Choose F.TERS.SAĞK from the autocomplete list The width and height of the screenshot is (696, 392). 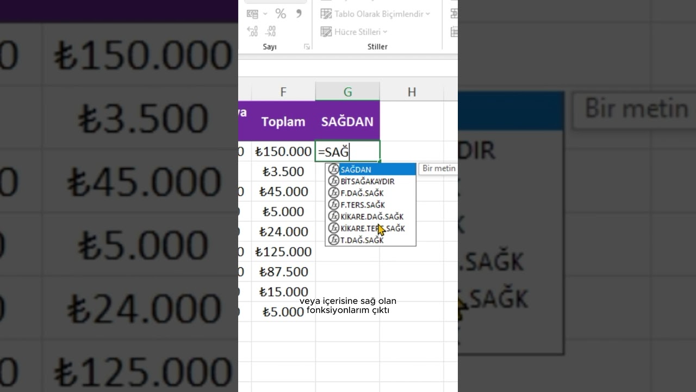[371, 205]
